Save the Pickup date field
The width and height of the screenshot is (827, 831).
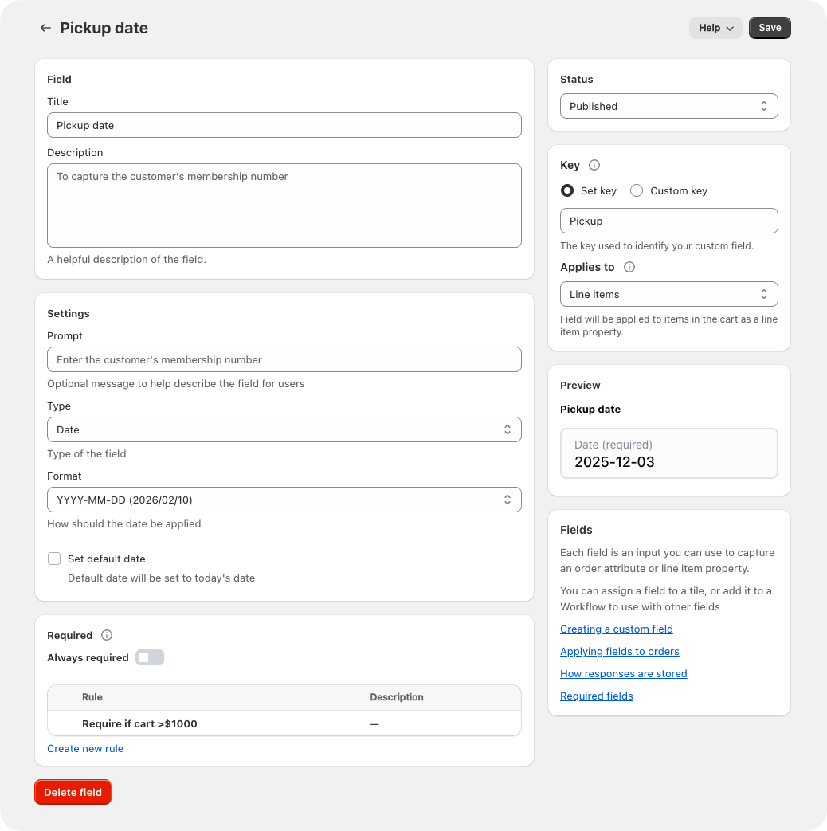pos(769,27)
